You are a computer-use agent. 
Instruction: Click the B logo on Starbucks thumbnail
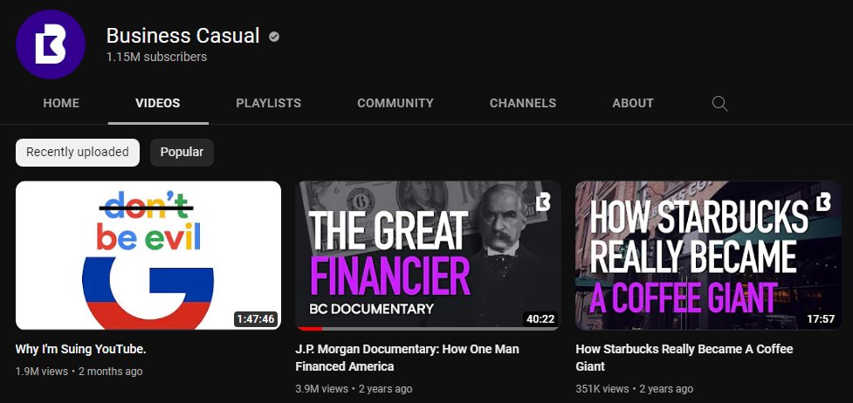tap(823, 201)
